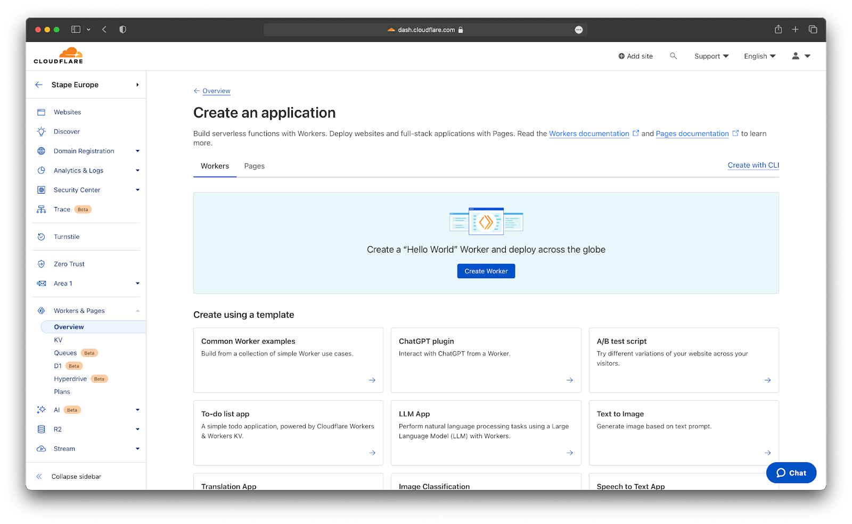Click the Cloudflare logo

[59, 56]
